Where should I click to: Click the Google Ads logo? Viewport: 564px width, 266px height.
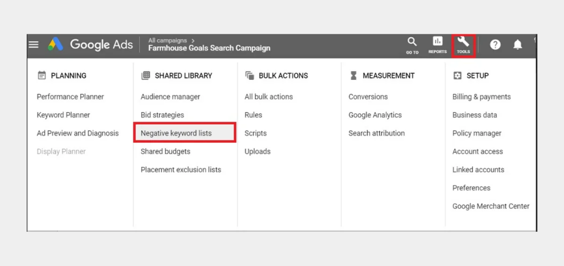tap(90, 45)
